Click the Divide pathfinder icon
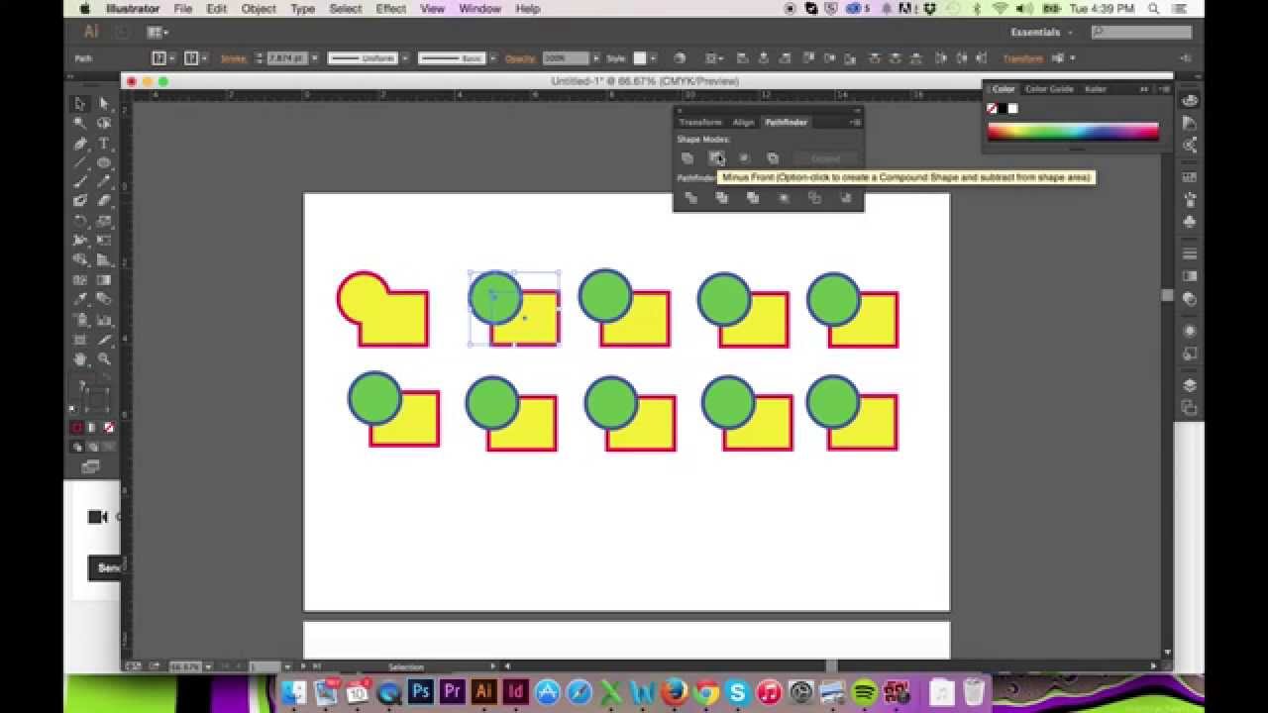 coord(691,198)
